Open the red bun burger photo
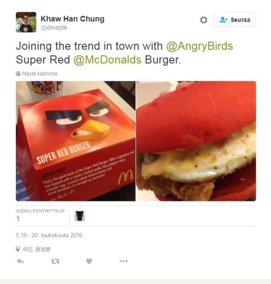The width and height of the screenshot is (271, 284). pos(196,141)
